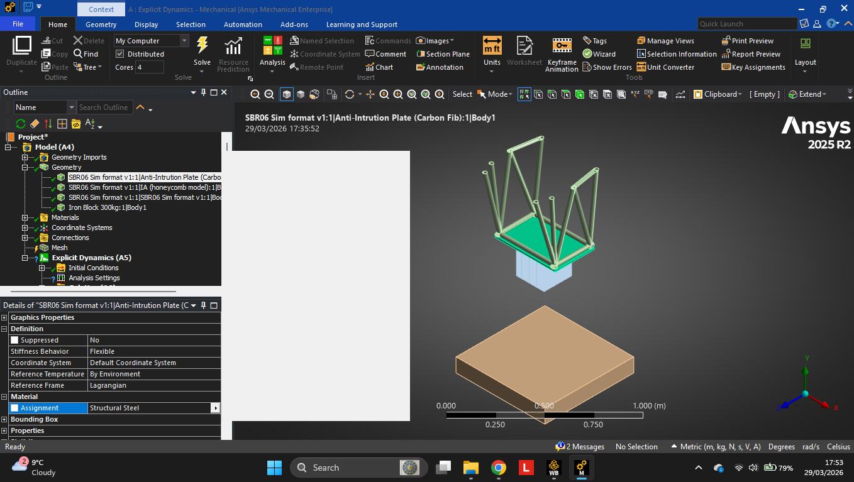
Task: Click the Search Outline input field
Action: (105, 107)
